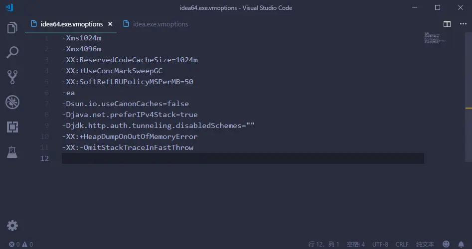This screenshot has width=472, height=249.
Task: Open the Extensions view in activity bar
Action: 12,127
